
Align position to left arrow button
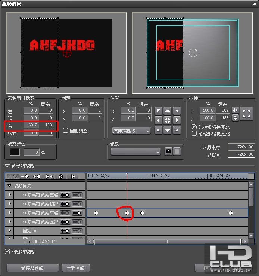(158, 120)
